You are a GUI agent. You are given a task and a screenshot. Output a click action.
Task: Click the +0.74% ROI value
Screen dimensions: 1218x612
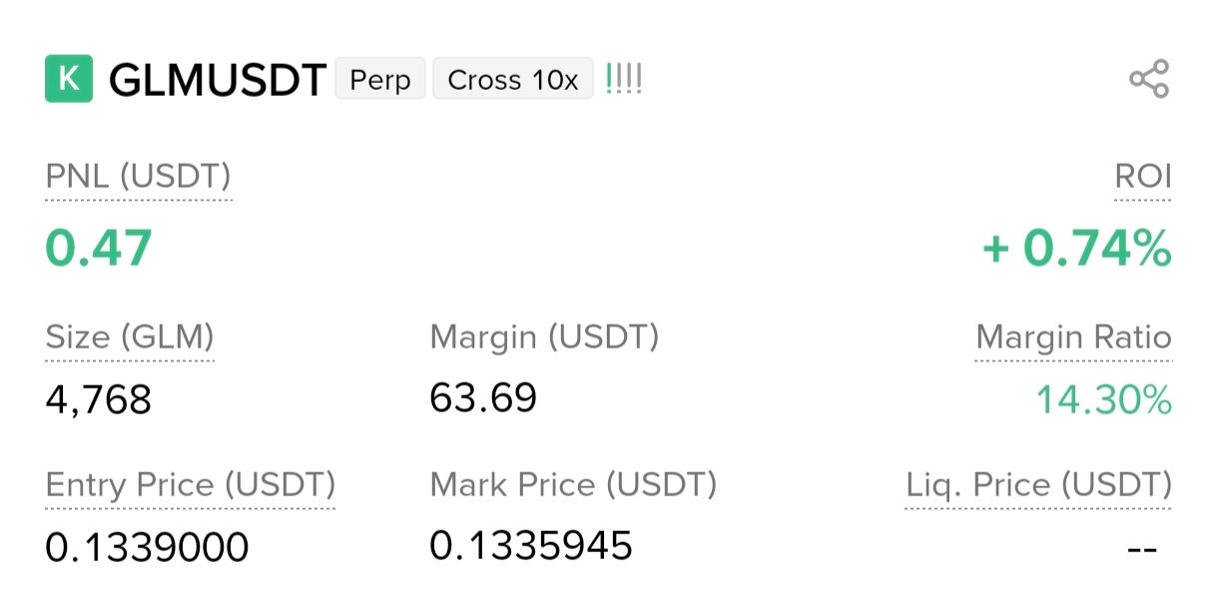(1076, 249)
